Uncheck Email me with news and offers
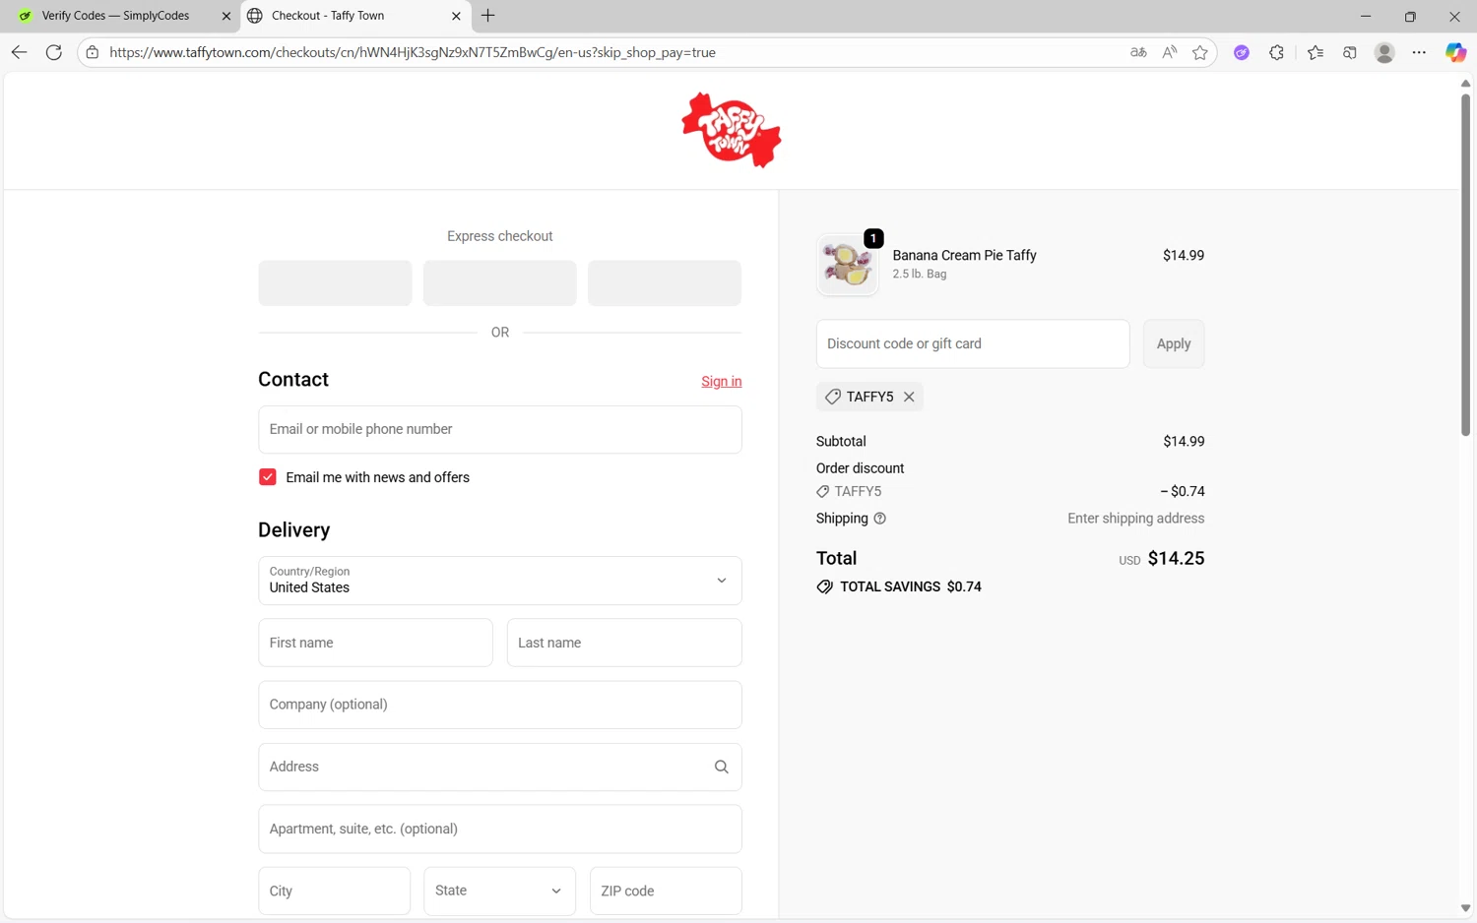Image resolution: width=1477 pixels, height=923 pixels. (268, 477)
